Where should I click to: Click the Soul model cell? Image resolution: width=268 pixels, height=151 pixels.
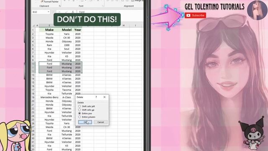pyautogui.click(x=67, y=49)
